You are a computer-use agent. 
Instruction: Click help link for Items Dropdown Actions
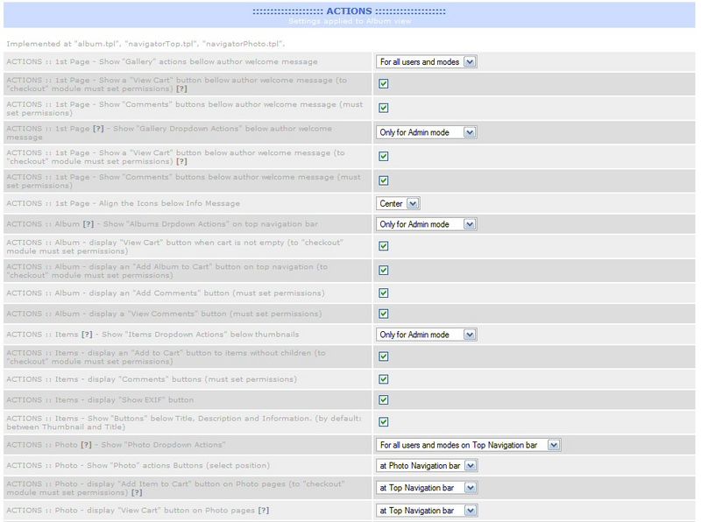coord(85,335)
